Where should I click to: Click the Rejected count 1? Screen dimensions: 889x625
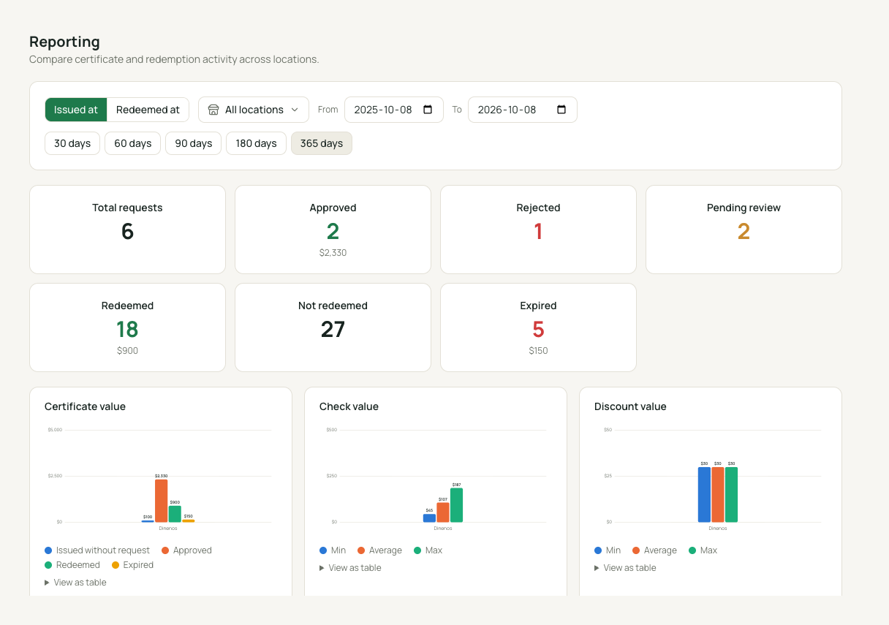(538, 232)
